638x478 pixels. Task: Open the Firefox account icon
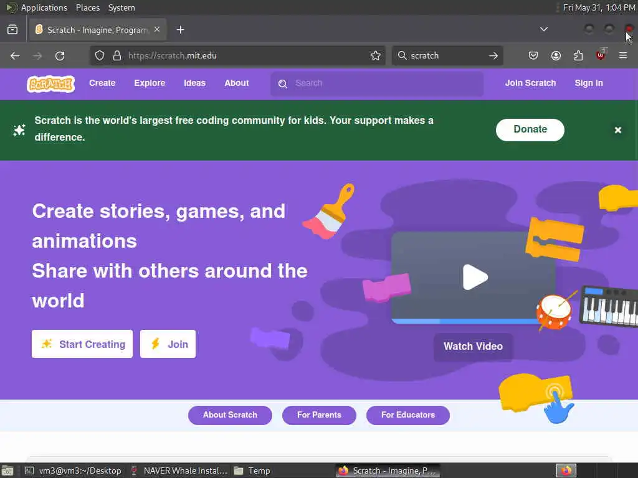[556, 55]
